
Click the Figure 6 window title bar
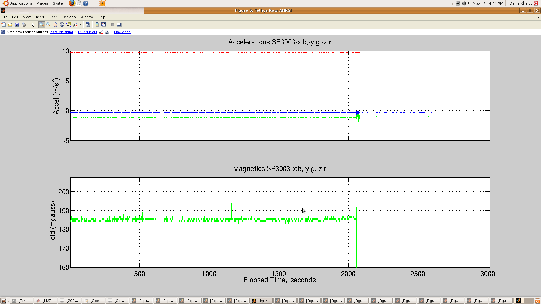pyautogui.click(x=263, y=10)
